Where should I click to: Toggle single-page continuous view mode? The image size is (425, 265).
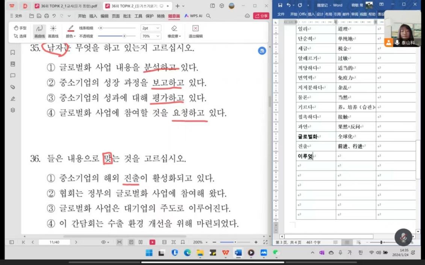[x=131, y=242]
